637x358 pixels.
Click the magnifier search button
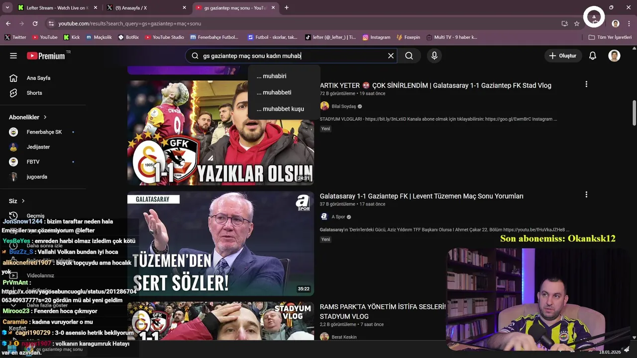click(x=409, y=56)
